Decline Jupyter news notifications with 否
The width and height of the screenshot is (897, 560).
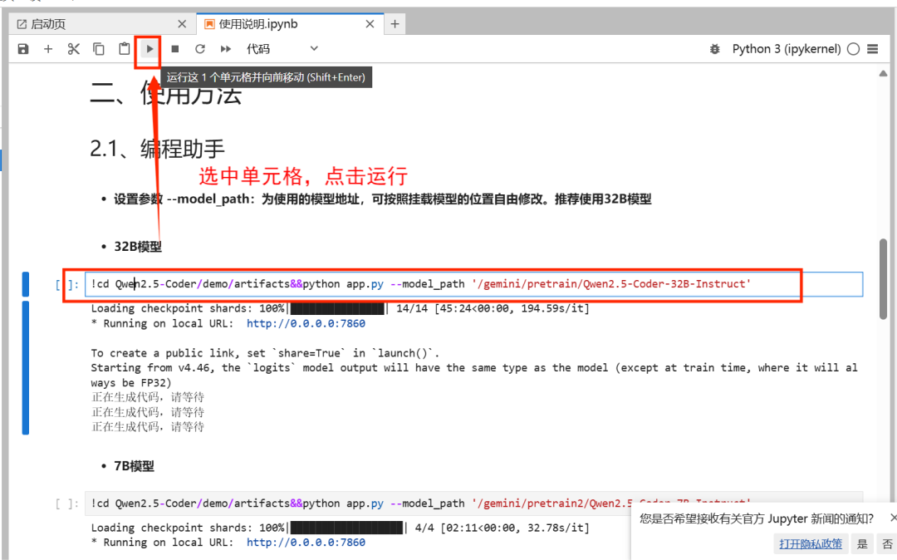887,544
